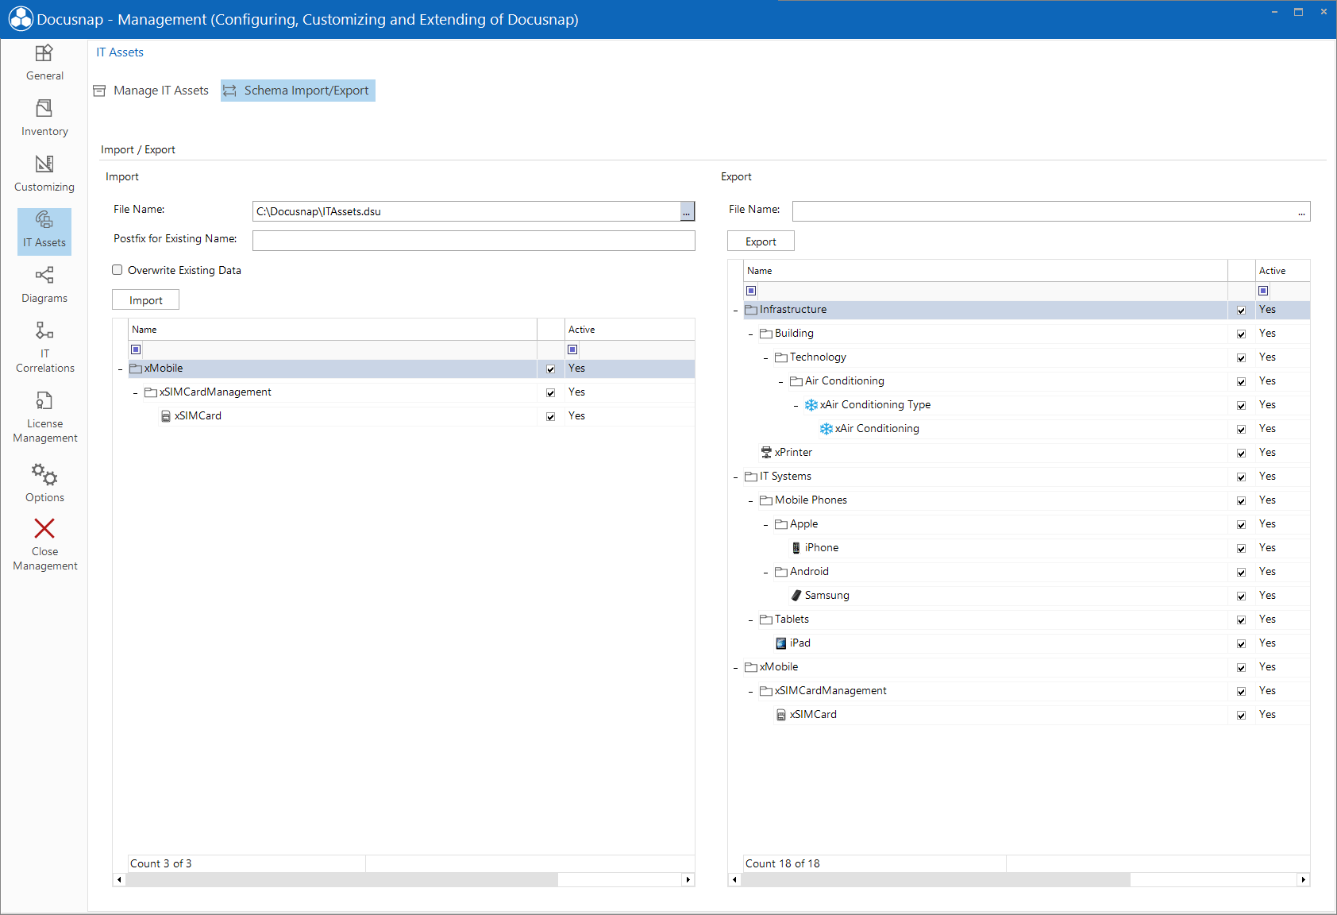Image resolution: width=1337 pixels, height=915 pixels.
Task: Toggle Active checkbox for the iPad row
Action: [x=1241, y=643]
